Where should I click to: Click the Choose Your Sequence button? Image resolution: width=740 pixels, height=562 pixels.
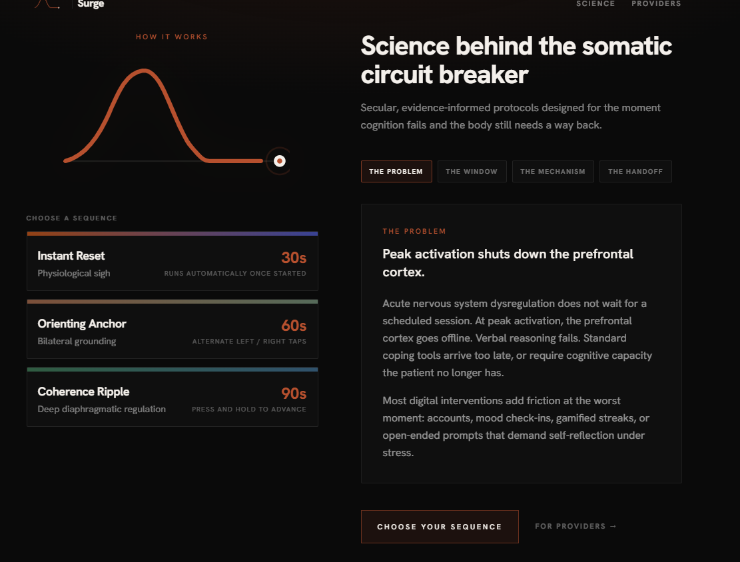point(440,527)
